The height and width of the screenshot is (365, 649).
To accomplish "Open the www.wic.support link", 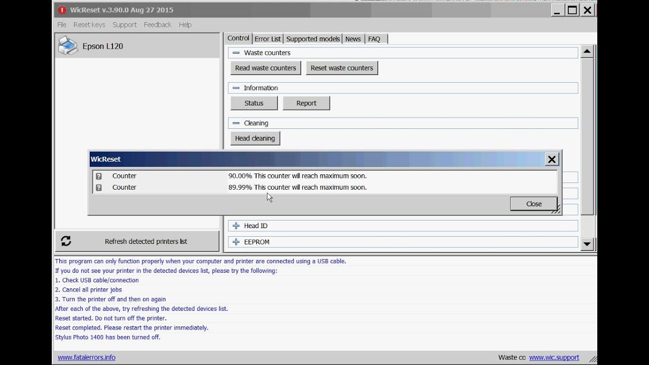I will tap(554, 357).
